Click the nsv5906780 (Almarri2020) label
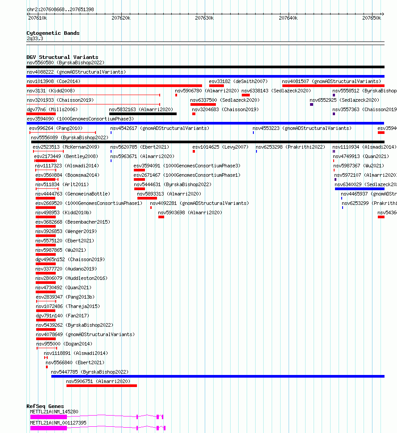 pos(207,91)
